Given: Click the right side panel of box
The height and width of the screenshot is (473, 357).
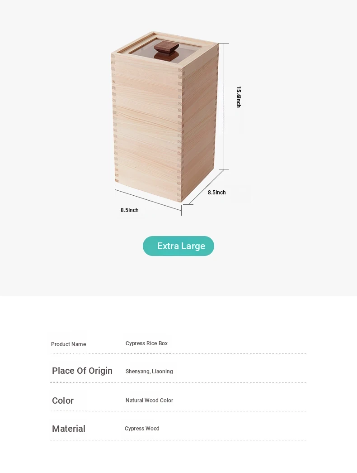Looking at the screenshot, I should [x=199, y=121].
